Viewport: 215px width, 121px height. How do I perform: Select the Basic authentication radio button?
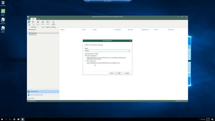point(86,61)
